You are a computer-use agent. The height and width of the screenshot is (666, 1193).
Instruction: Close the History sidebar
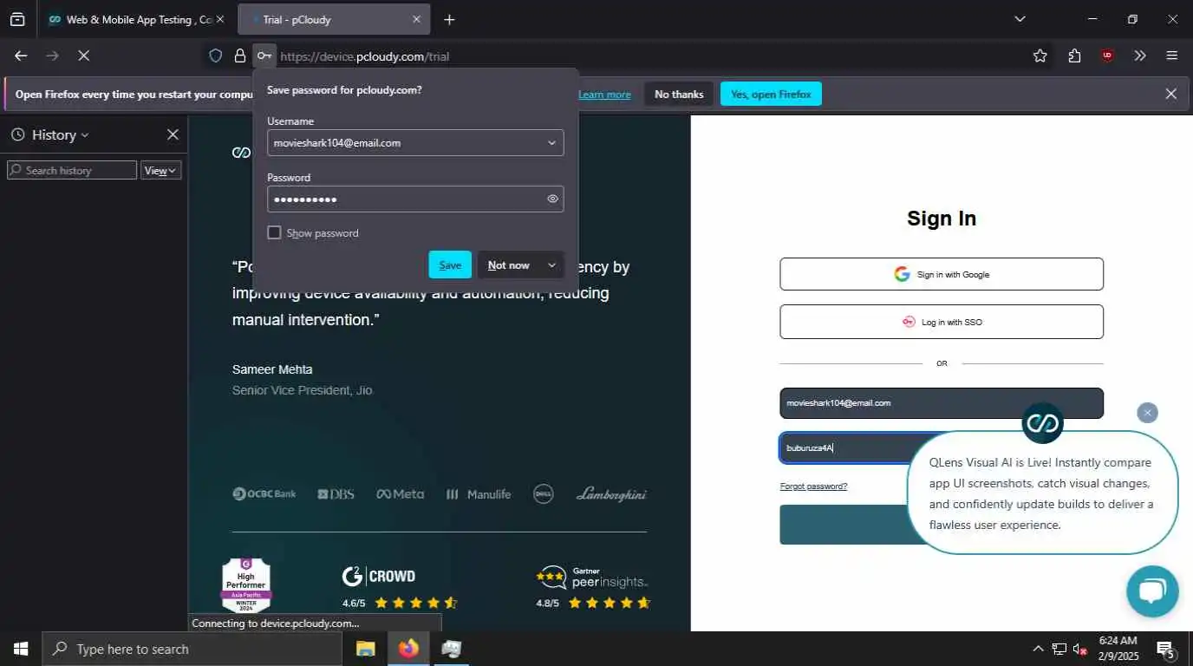pyautogui.click(x=173, y=134)
